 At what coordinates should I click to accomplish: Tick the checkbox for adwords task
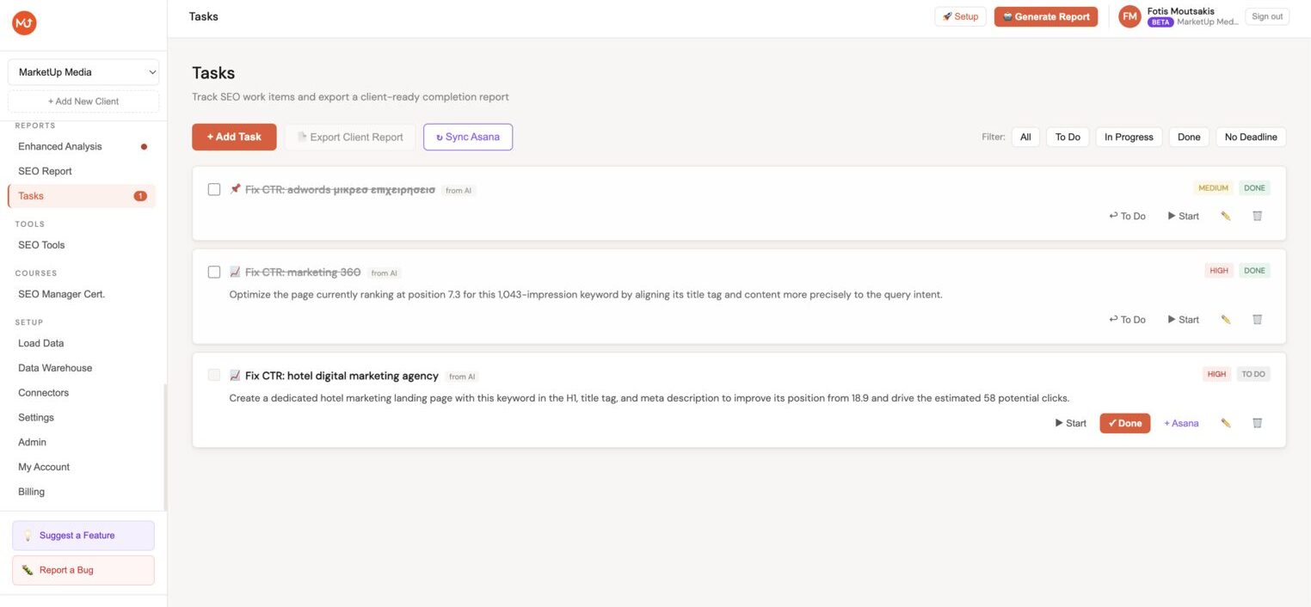(214, 189)
